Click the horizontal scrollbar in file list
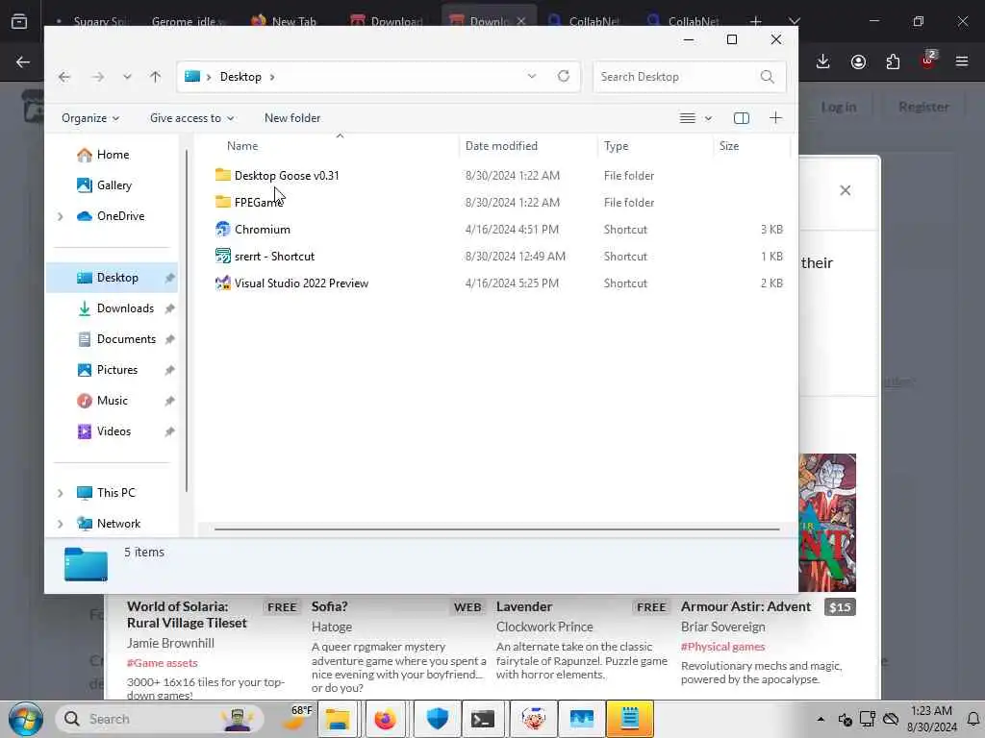Screen dimensions: 985x738 [x=496, y=529]
